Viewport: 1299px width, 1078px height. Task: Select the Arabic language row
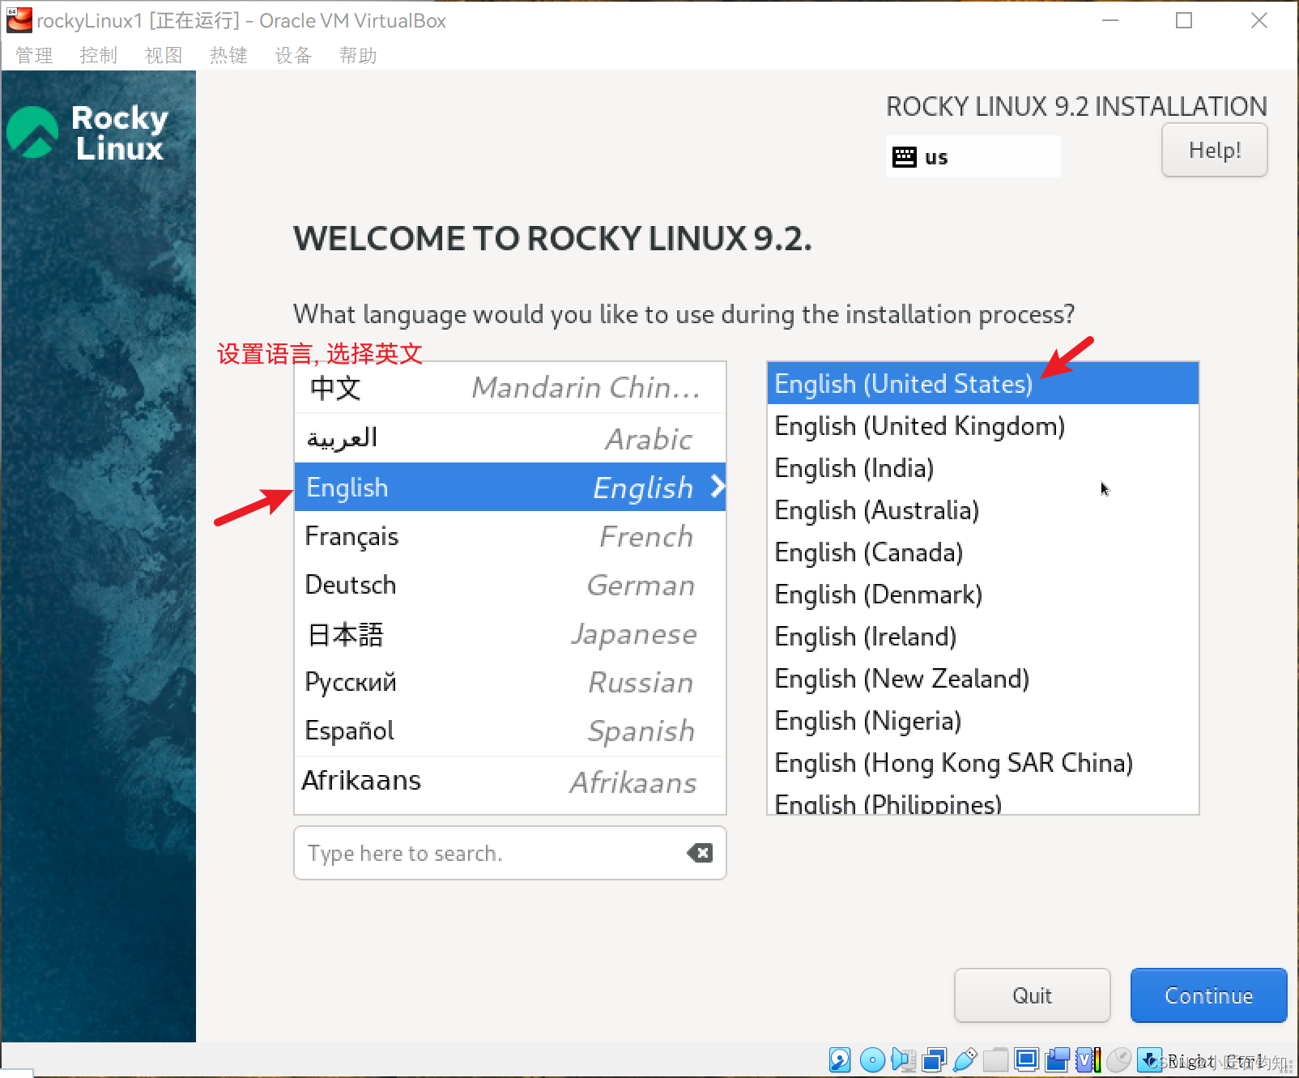coord(510,438)
